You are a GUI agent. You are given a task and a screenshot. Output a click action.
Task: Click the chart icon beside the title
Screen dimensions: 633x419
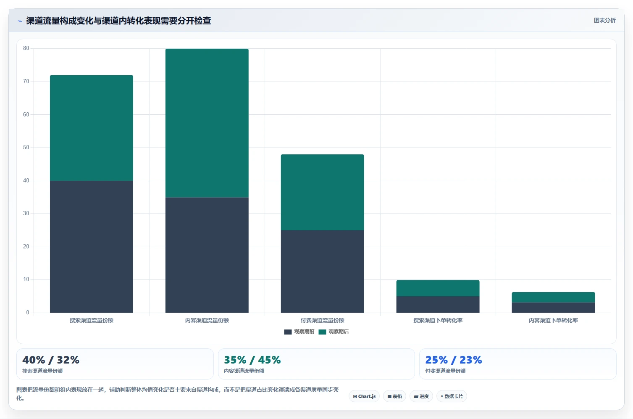20,21
